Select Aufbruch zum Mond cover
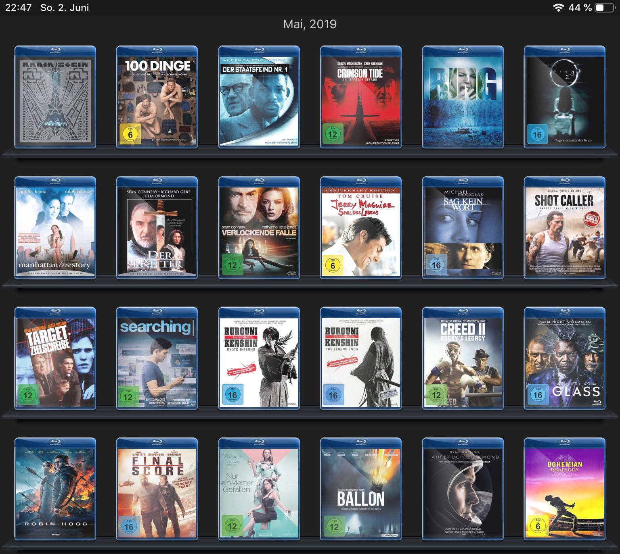The image size is (620, 554). [463, 489]
